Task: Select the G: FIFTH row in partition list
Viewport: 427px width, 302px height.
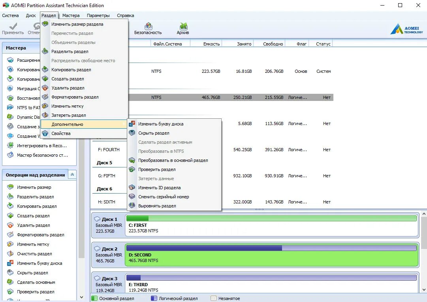Action: [212, 176]
